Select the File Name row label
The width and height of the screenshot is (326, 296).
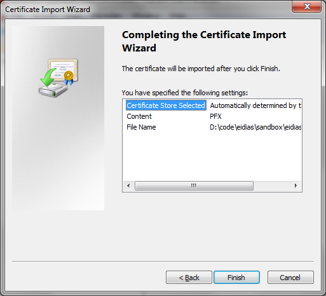[141, 127]
